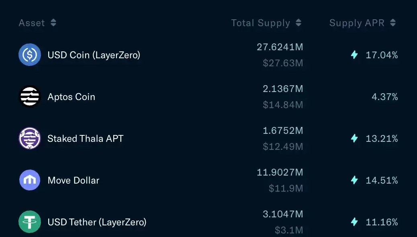The height and width of the screenshot is (237, 417).
Task: Click the USD Coin (LayerZero) token icon
Action: click(x=30, y=55)
